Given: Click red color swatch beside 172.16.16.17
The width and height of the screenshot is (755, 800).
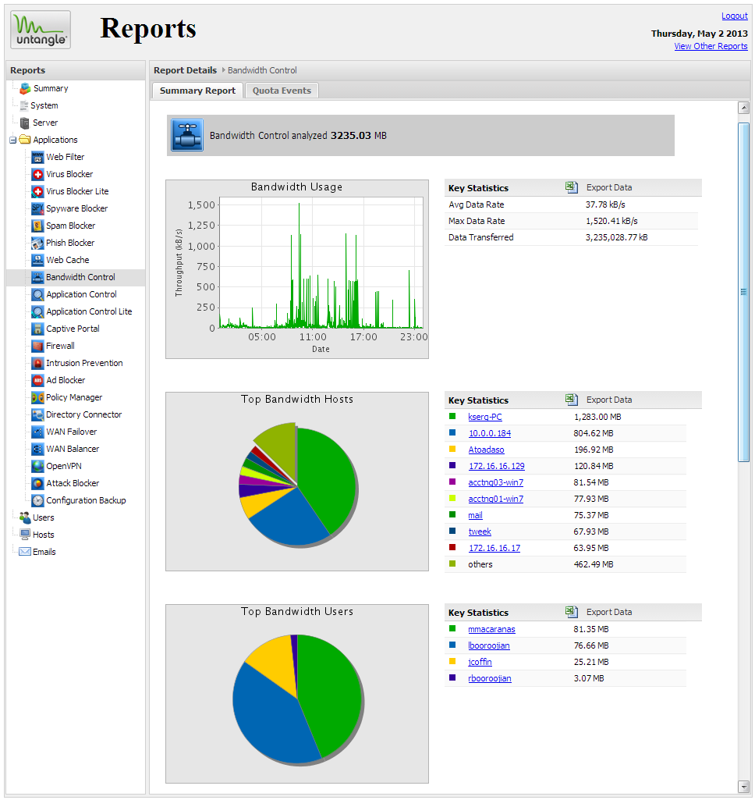Looking at the screenshot, I should pyautogui.click(x=452, y=547).
